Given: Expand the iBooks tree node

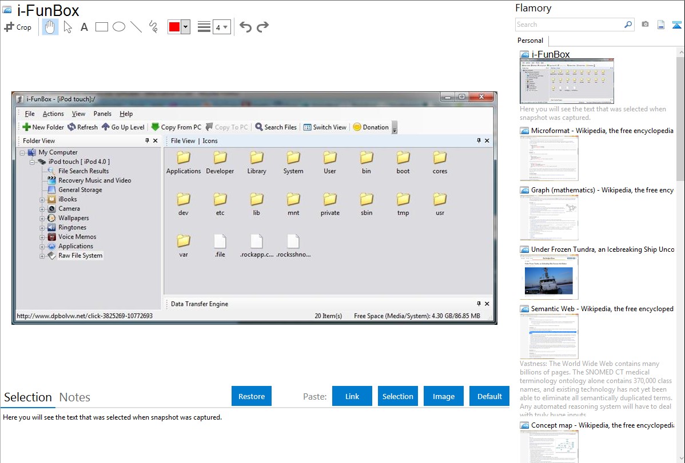Looking at the screenshot, I should click(42, 200).
